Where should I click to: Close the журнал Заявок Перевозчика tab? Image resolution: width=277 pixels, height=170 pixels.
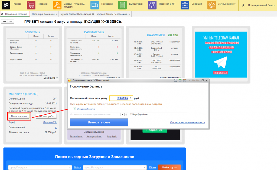(129, 14)
